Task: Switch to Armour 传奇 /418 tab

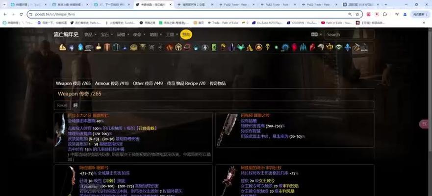Action: 112,83
